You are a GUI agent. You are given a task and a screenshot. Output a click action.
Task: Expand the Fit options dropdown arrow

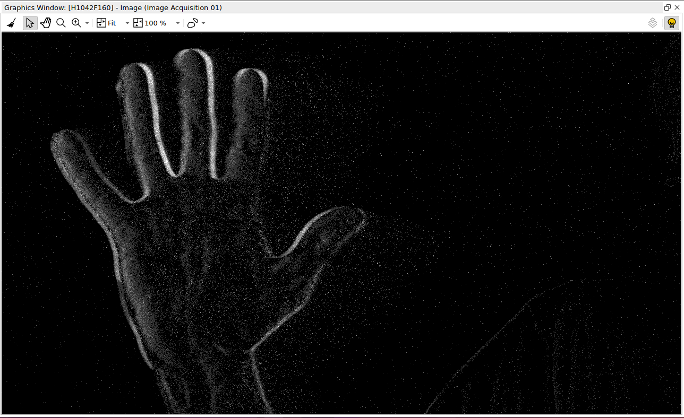point(127,23)
